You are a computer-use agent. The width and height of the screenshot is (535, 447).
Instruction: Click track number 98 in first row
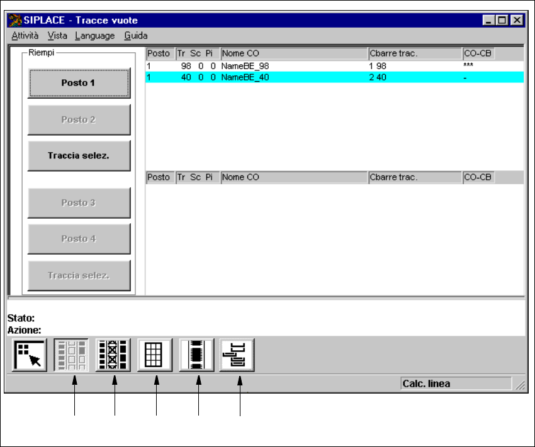[x=186, y=66]
